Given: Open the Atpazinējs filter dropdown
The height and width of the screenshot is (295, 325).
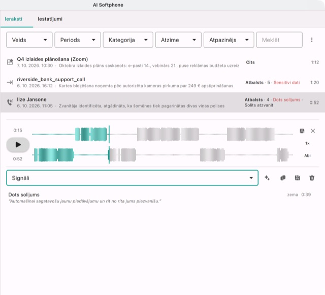Looking at the screenshot, I should pyautogui.click(x=229, y=40).
